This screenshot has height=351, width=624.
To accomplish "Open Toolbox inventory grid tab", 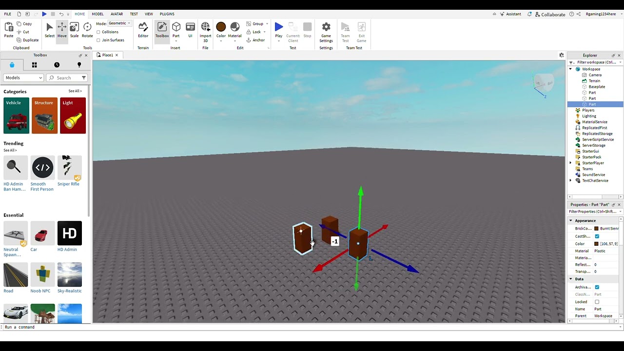I will (34, 65).
